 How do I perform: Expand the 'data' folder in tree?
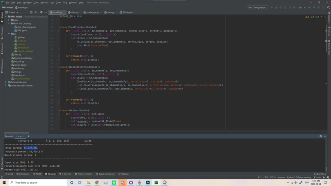9,20
